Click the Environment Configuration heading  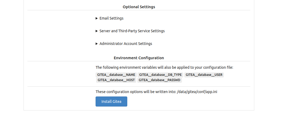tap(139, 58)
